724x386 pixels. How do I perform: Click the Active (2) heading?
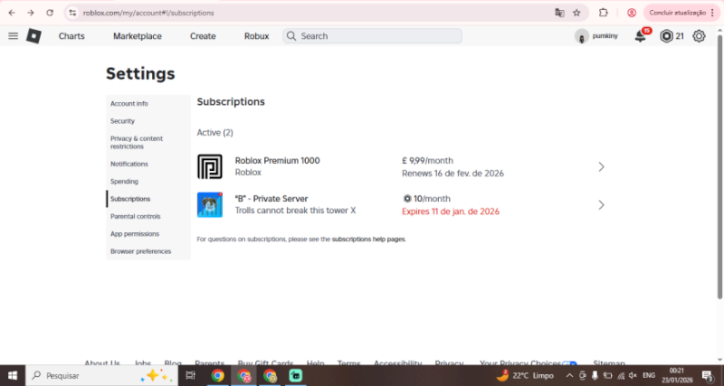(215, 133)
